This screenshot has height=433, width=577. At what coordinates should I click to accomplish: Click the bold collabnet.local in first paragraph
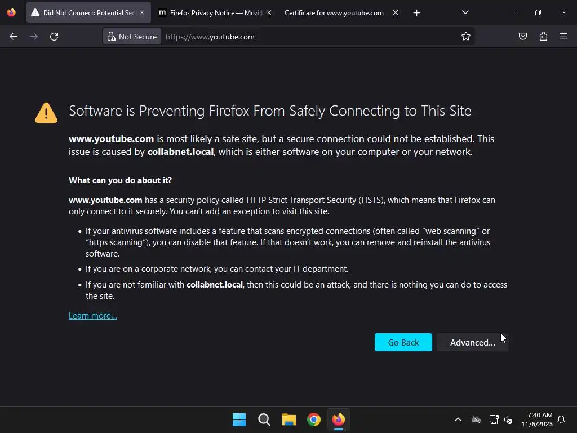click(180, 152)
